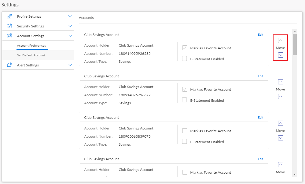305x184 pixels.
Task: Click the Profile Settings sidebar icon
Action: (9, 16)
